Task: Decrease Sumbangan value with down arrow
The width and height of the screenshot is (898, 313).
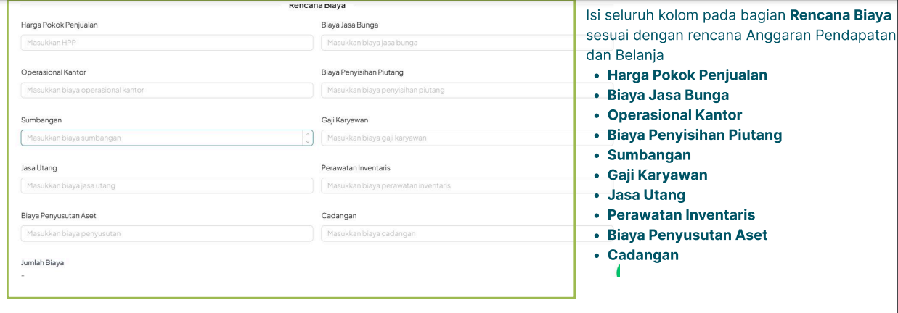Action: point(308,141)
